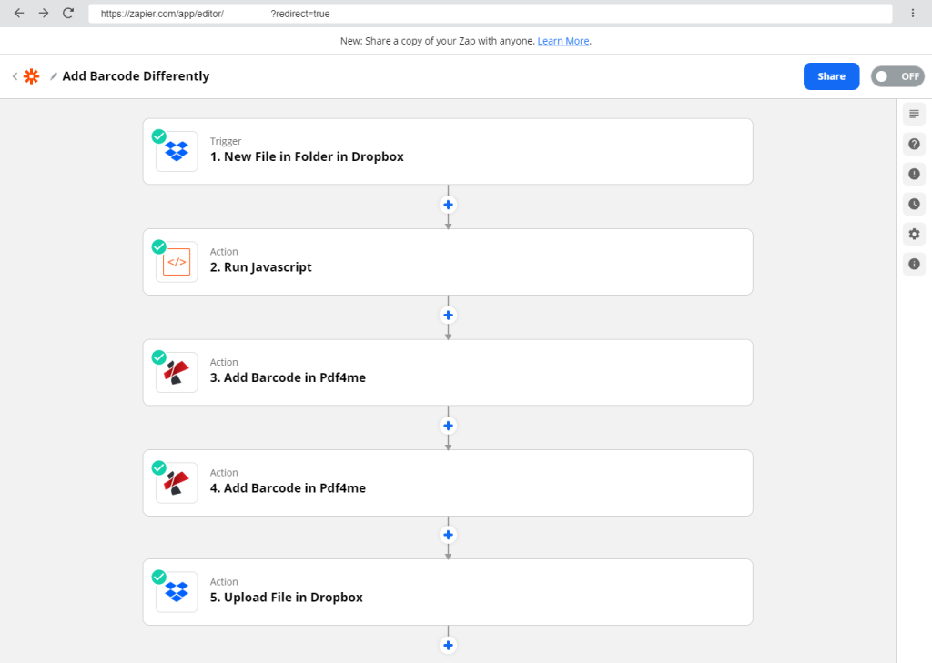Click the Zapier address bar URL
932x663 pixels.
pos(490,14)
